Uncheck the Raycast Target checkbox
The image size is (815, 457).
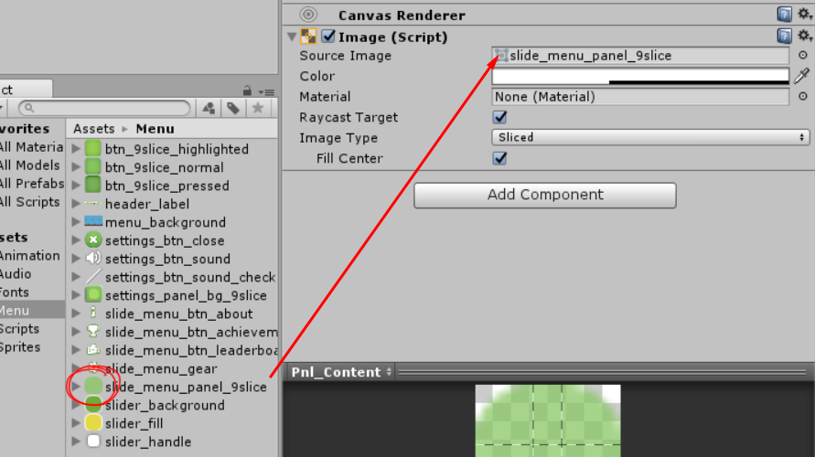pyautogui.click(x=500, y=117)
